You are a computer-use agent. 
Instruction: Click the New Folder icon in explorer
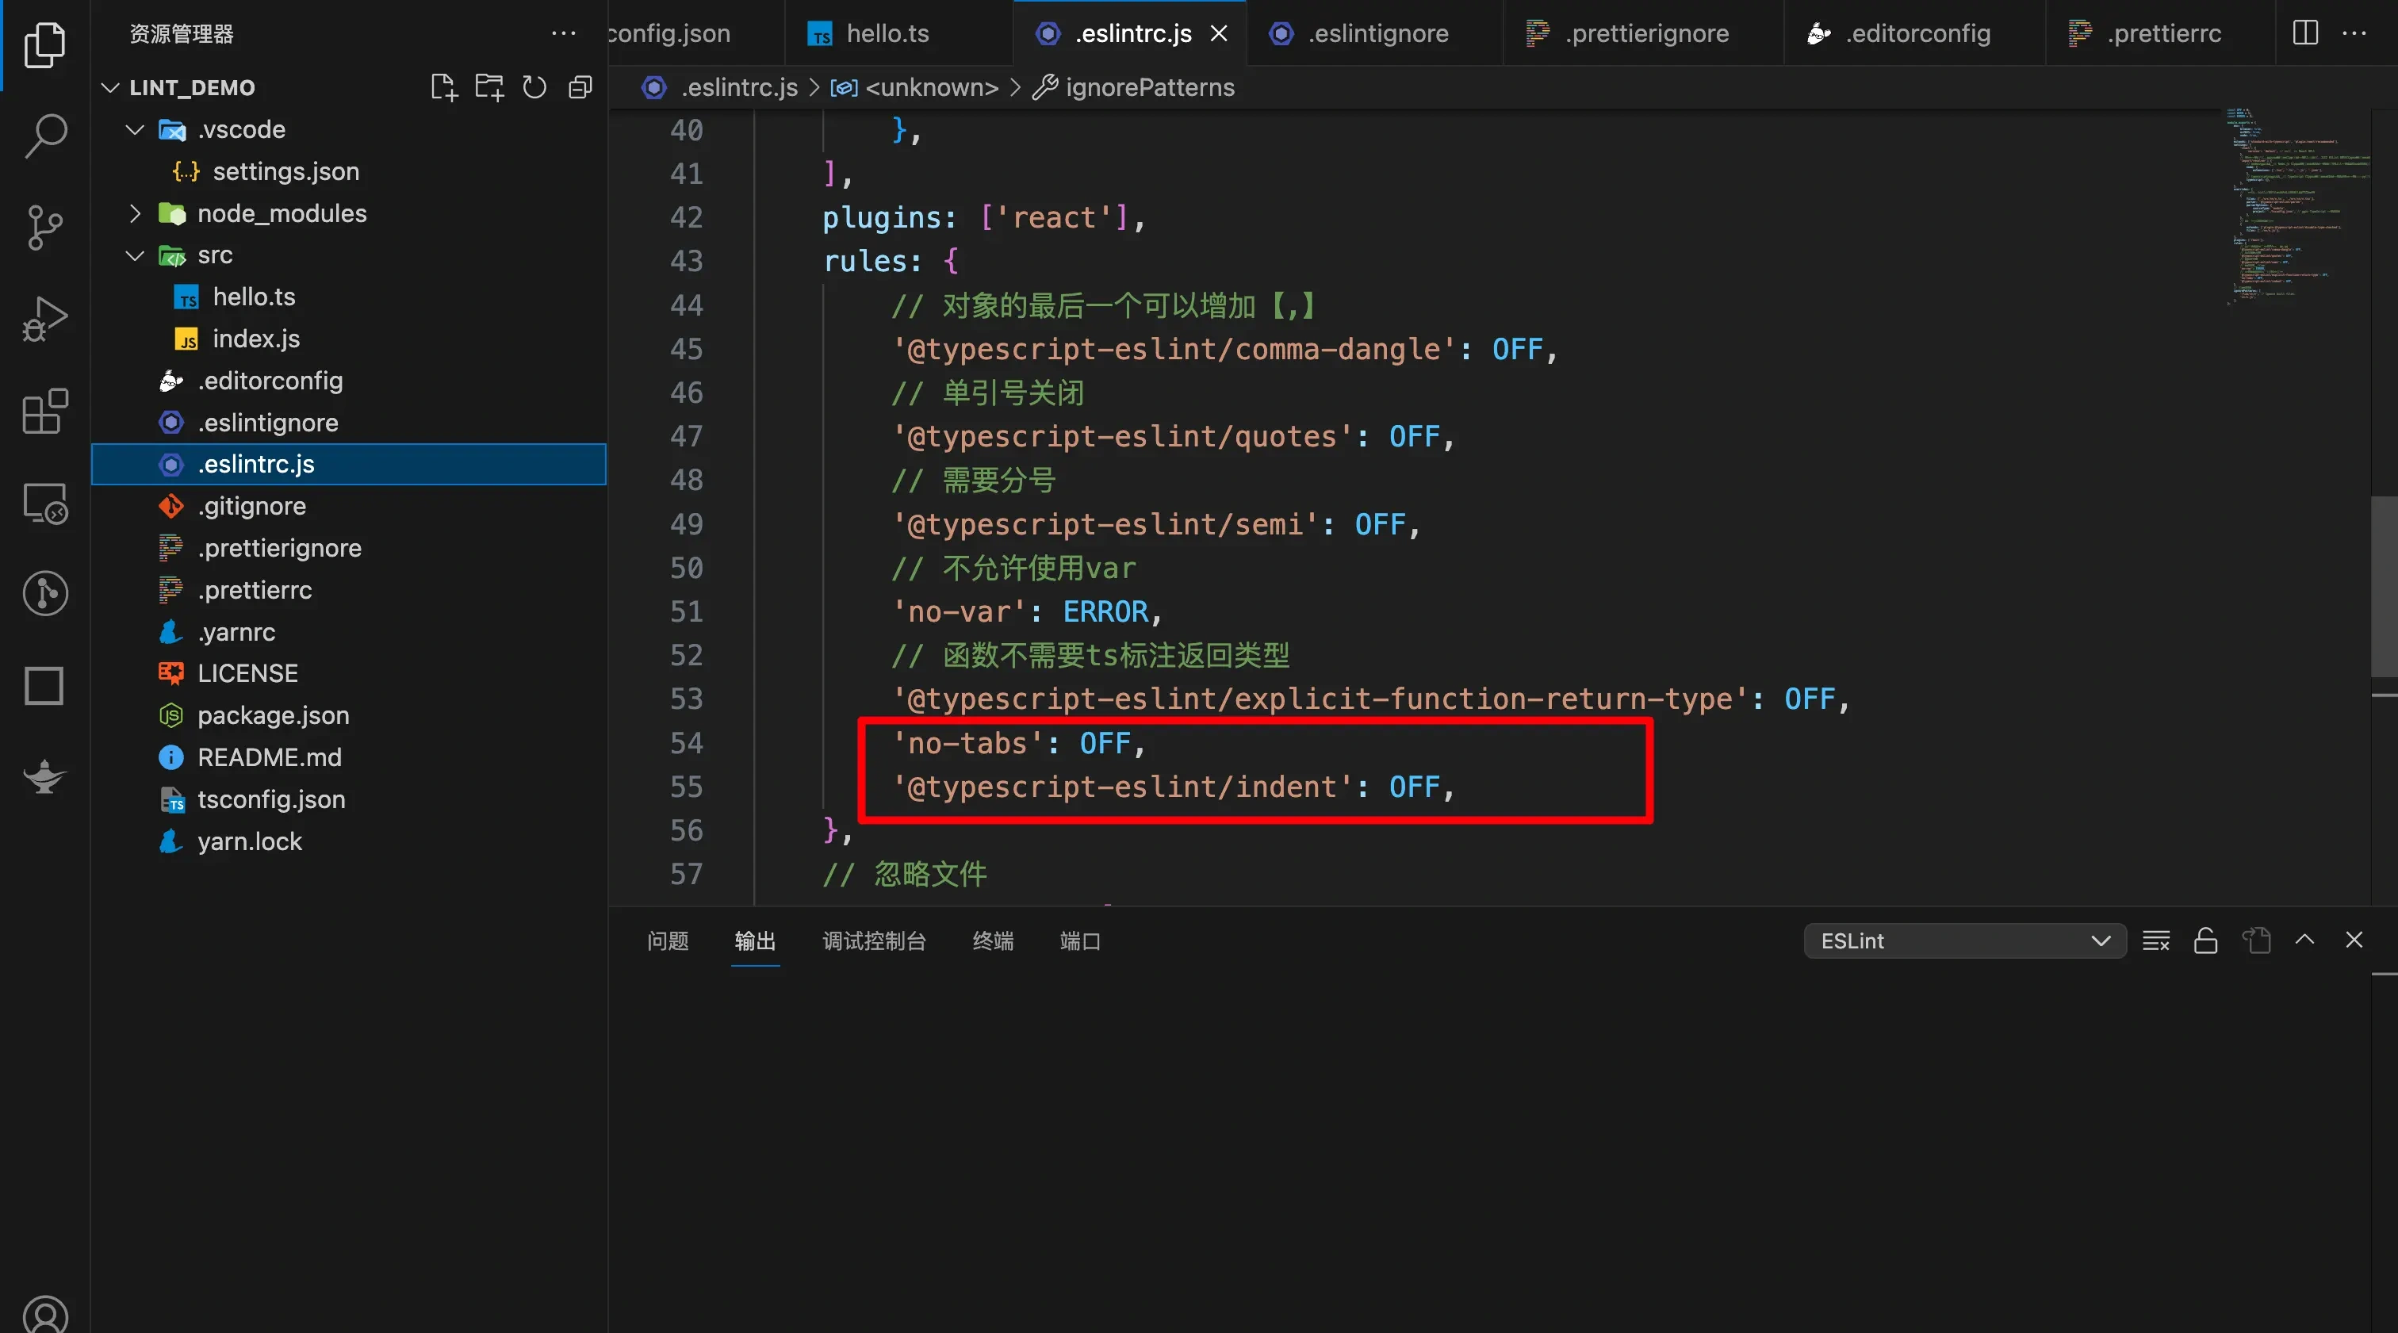(x=488, y=87)
